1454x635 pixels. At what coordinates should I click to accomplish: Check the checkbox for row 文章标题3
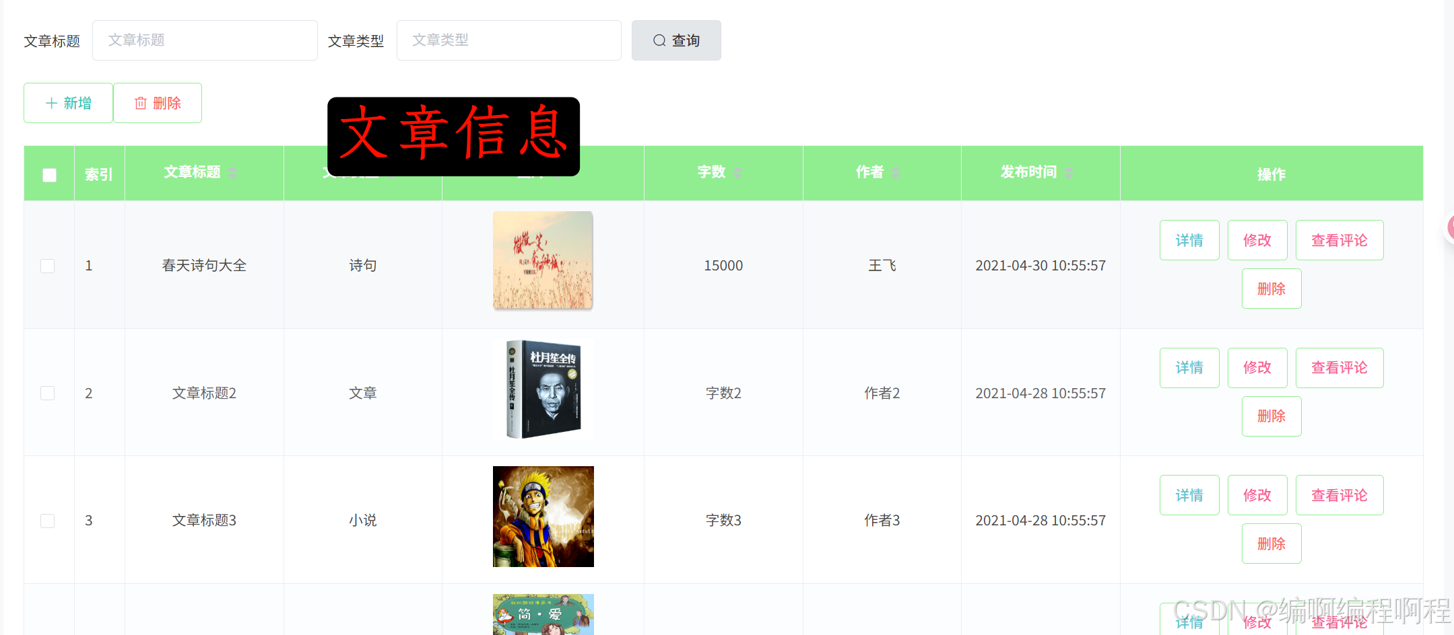pos(48,521)
